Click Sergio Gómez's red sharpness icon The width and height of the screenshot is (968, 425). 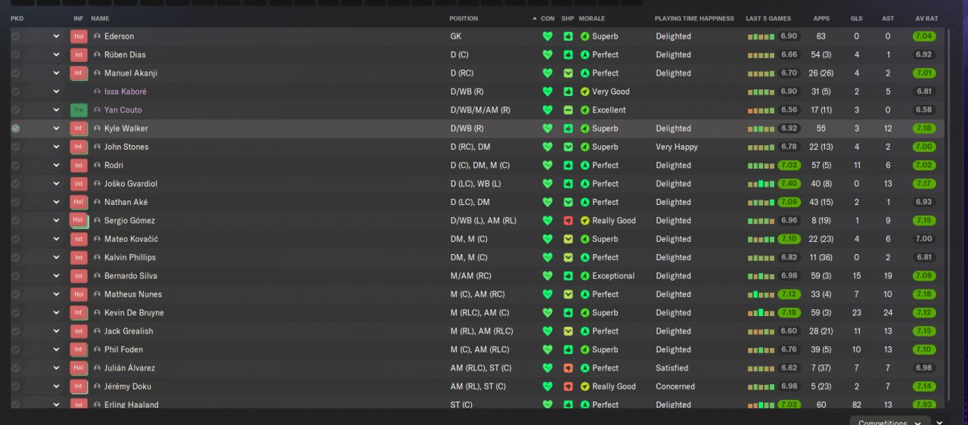[568, 221]
